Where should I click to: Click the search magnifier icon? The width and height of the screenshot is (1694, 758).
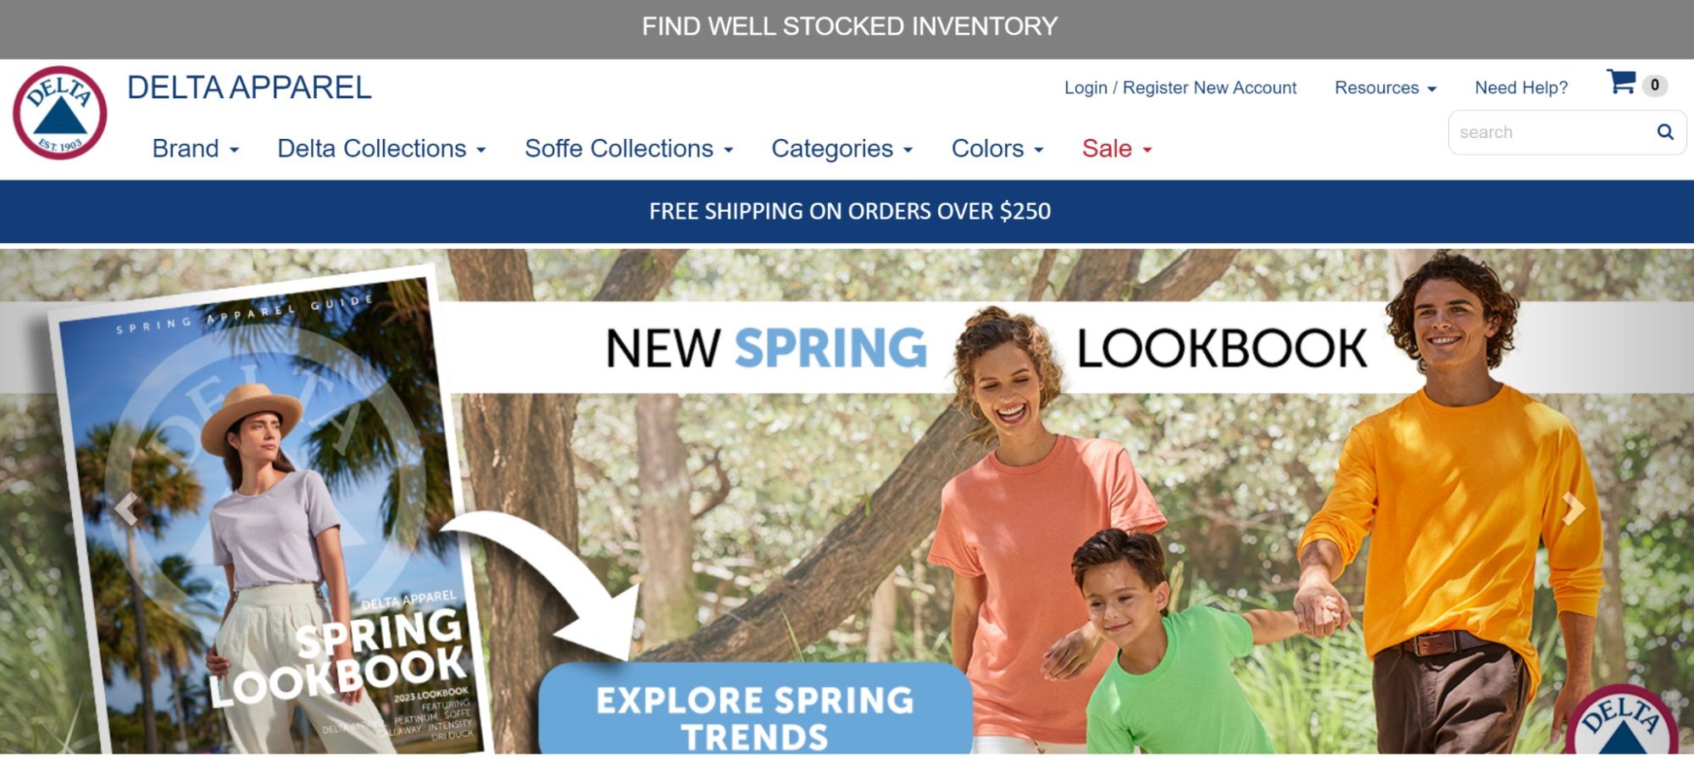tap(1665, 132)
